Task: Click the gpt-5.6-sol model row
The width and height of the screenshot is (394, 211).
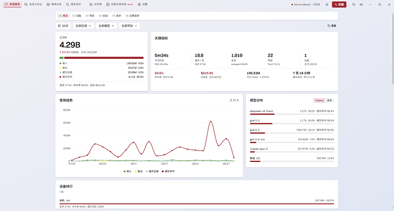Action: coord(292,140)
